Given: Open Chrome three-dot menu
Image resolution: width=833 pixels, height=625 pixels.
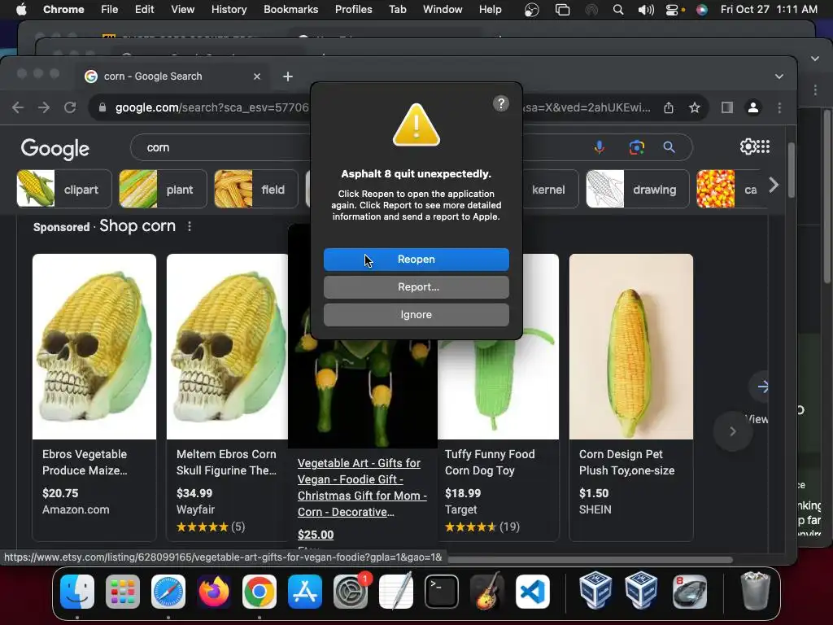Looking at the screenshot, I should [x=779, y=108].
